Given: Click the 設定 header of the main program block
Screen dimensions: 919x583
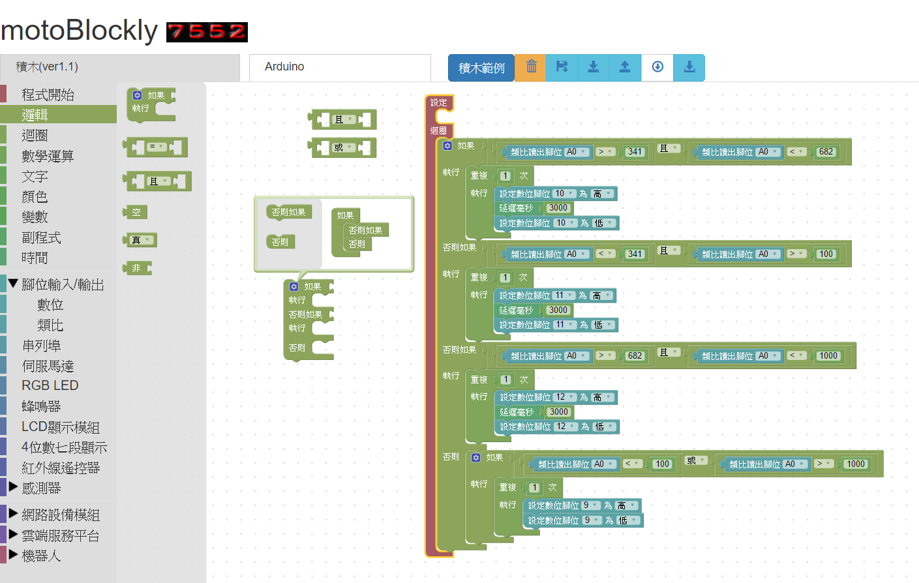Looking at the screenshot, I should [439, 102].
